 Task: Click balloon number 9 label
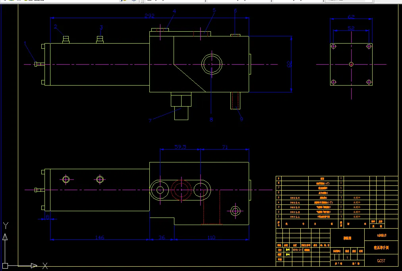[242, 119]
